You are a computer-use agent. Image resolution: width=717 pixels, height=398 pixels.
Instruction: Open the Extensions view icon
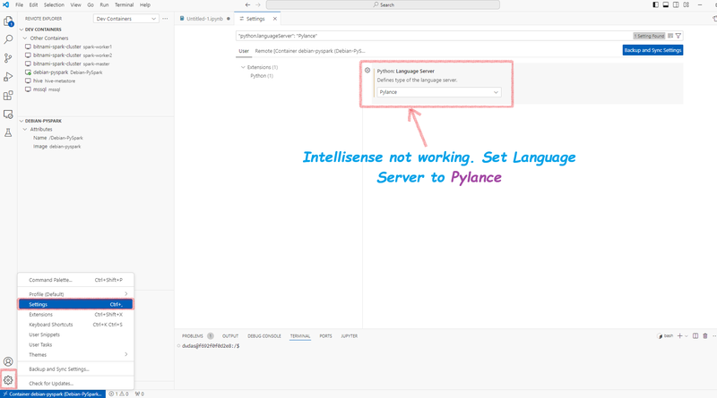[8, 96]
